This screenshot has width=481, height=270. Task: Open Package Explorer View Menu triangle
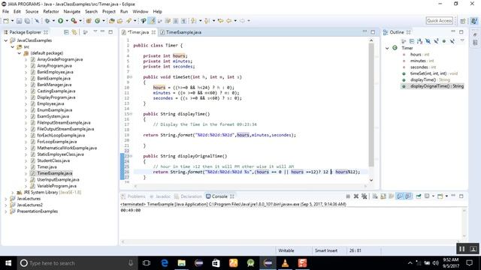(95, 31)
